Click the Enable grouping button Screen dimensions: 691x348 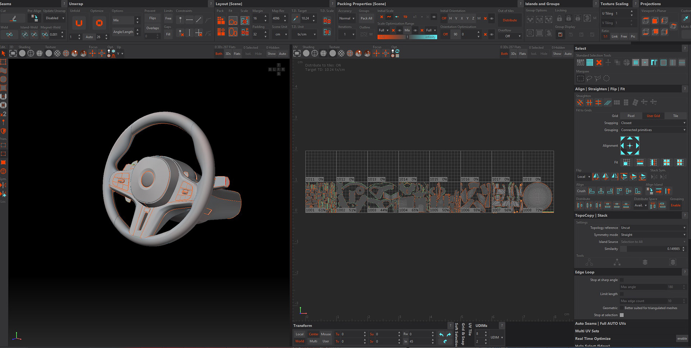tap(676, 205)
